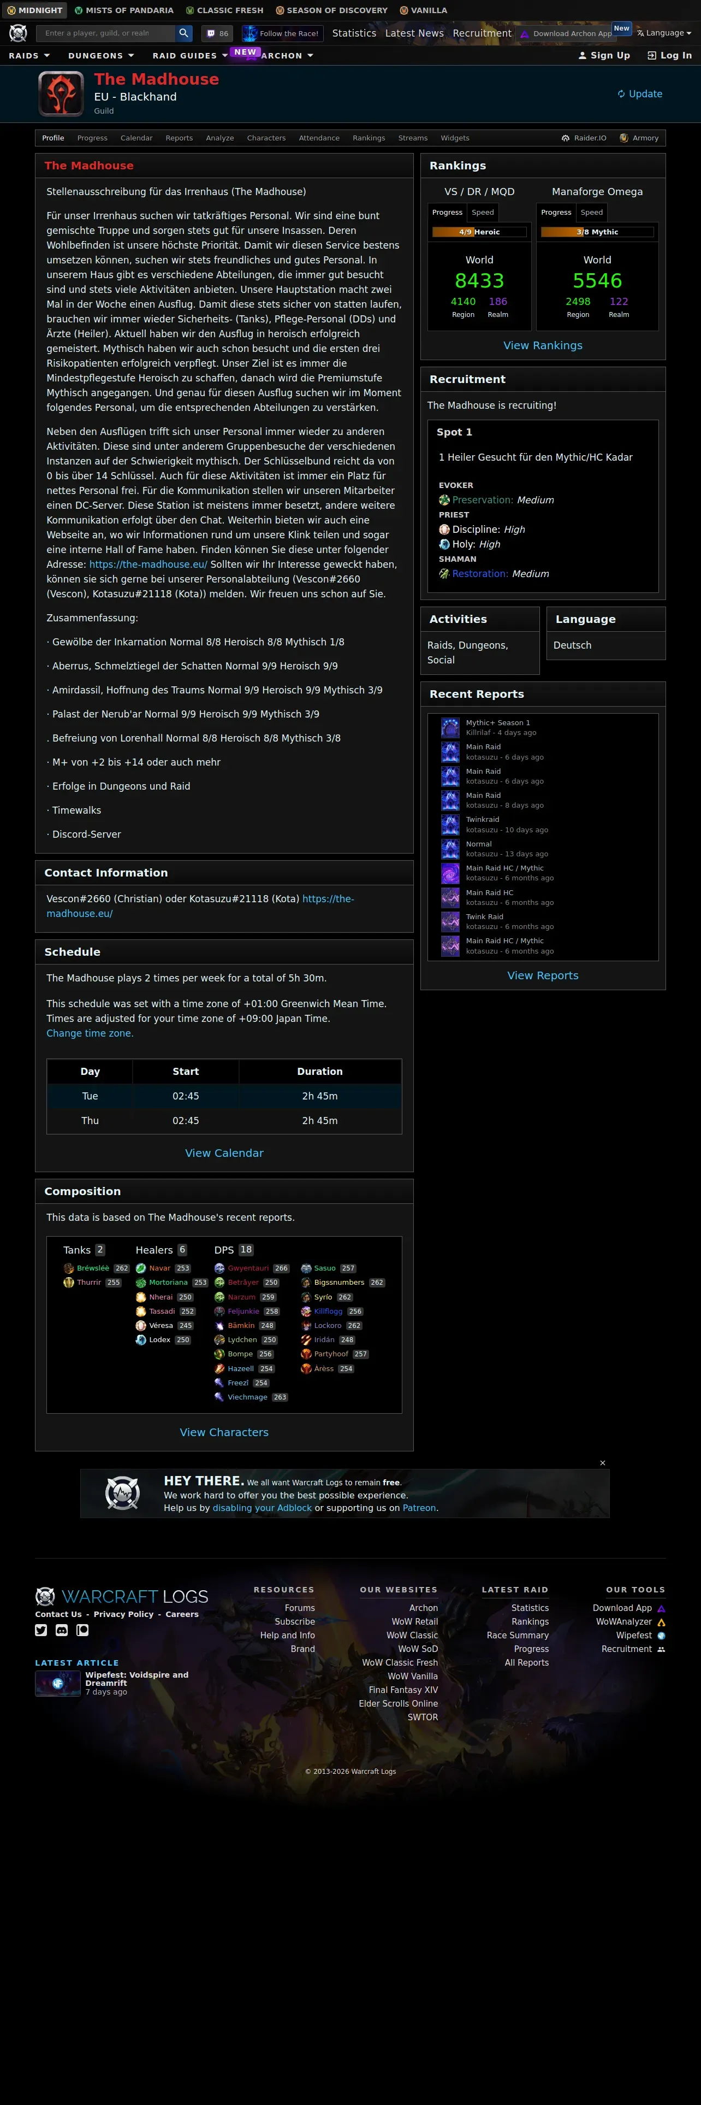Click the Sign Up button
This screenshot has width=701, height=2105.
604,56
